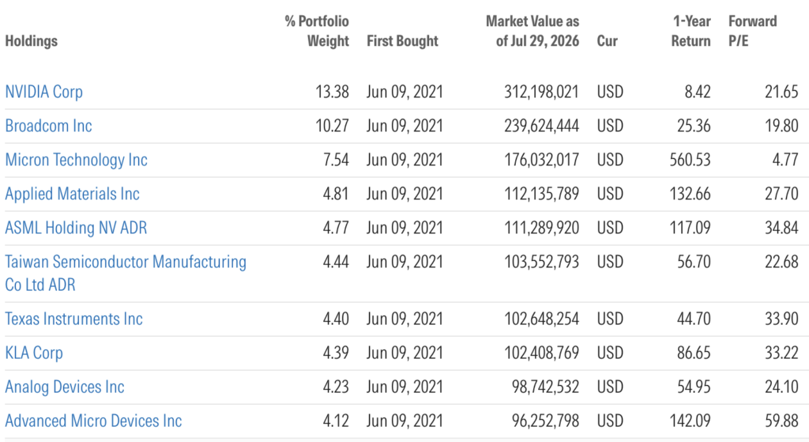Select Analog Devices value 98,742,532
Image resolution: width=809 pixels, height=442 pixels.
coord(545,387)
